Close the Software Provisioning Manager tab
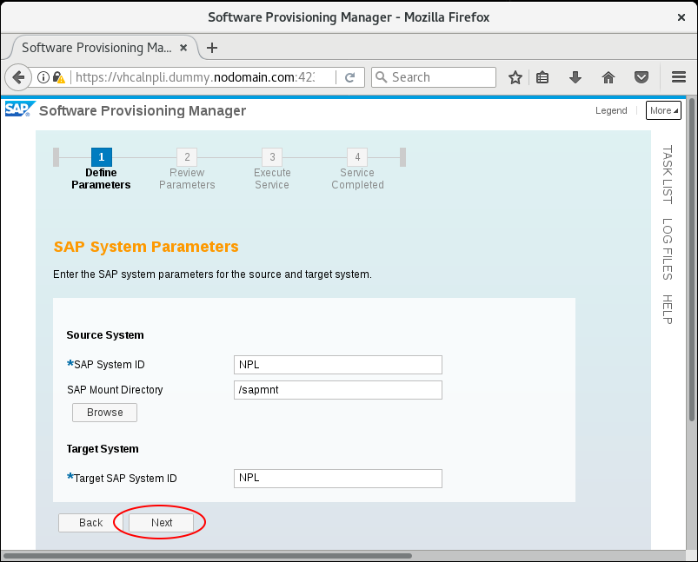Screen dimensions: 698x562 pyautogui.click(x=183, y=48)
